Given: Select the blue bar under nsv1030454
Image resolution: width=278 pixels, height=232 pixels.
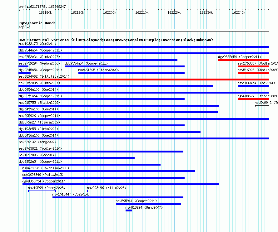Looking at the screenshot, I should [253, 86].
